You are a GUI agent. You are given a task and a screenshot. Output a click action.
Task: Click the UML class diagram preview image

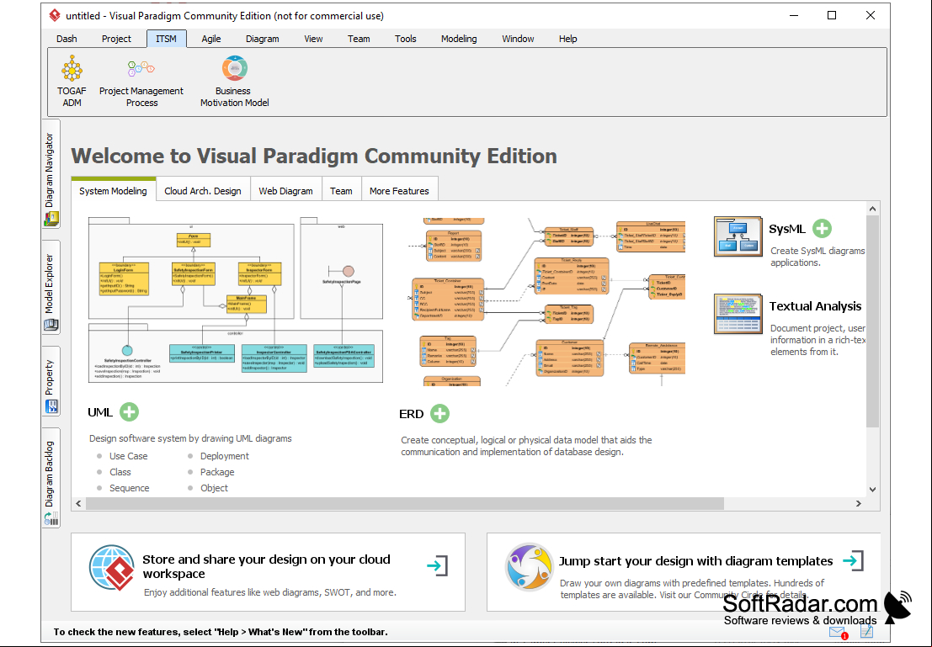click(x=236, y=300)
